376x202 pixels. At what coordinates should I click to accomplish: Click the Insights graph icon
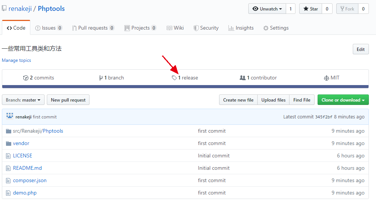[231, 28]
